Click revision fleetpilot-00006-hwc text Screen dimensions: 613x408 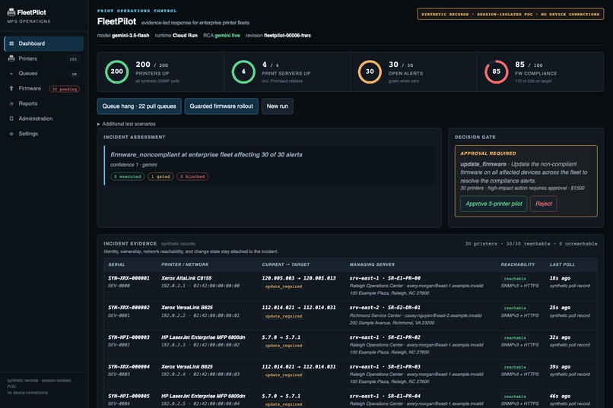coord(278,35)
